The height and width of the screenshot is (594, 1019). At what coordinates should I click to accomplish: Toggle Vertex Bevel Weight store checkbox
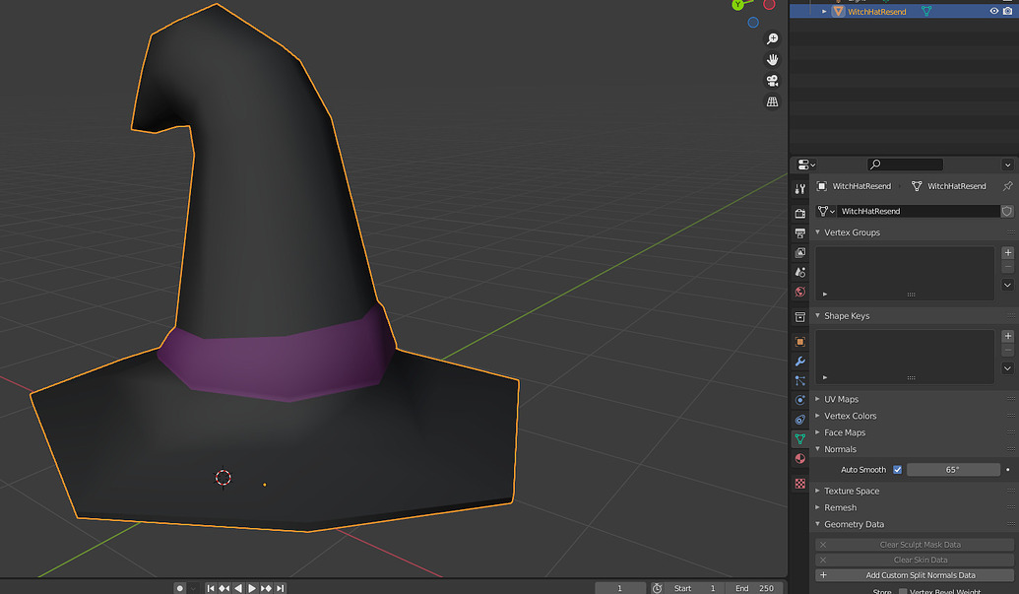[903, 591]
